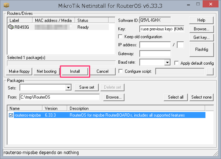
Task: Click the Software ID field
Action: pyautogui.click(x=155, y=20)
